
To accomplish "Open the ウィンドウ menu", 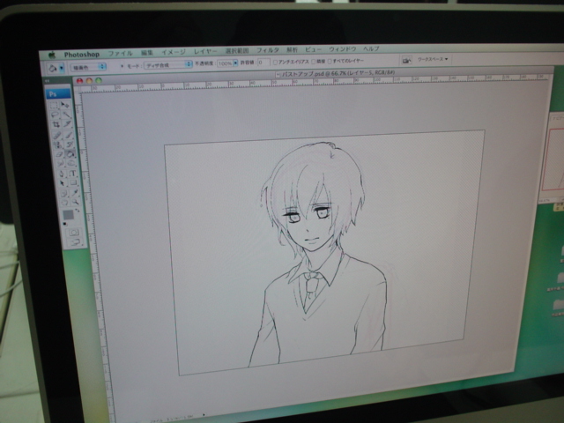I will pos(343,49).
